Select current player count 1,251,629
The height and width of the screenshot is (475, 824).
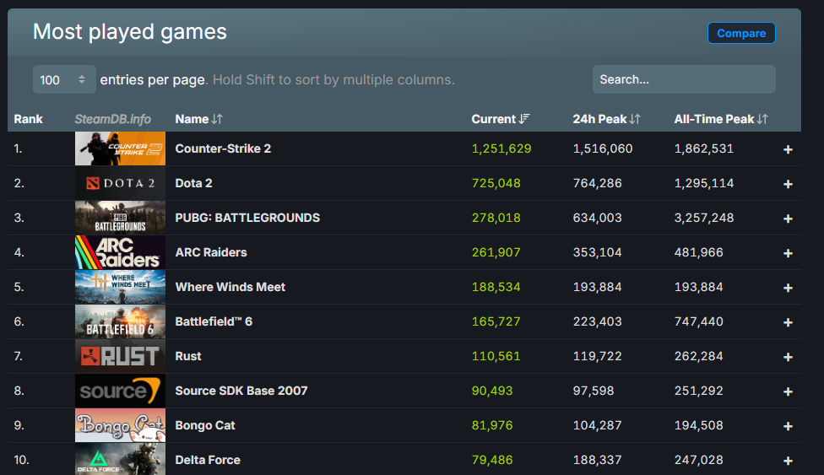click(x=501, y=148)
